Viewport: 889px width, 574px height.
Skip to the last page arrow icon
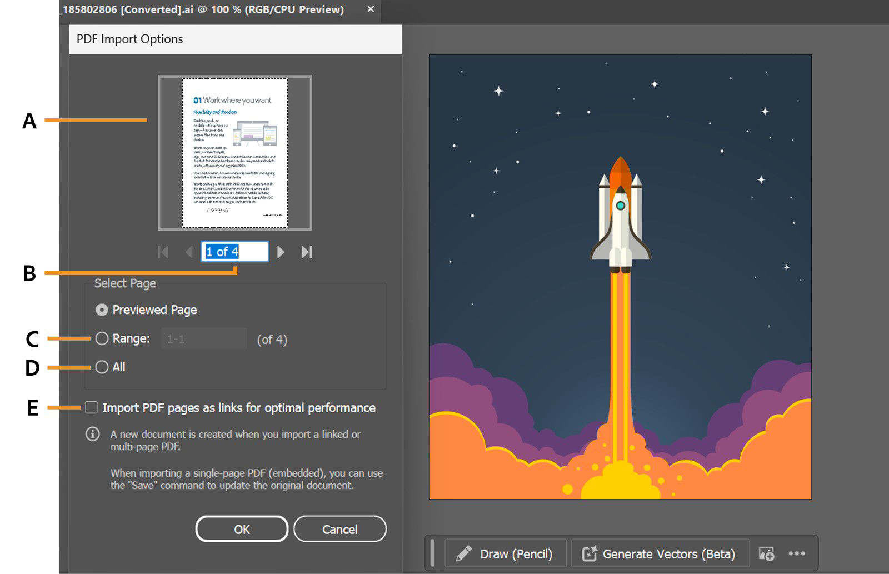pos(306,252)
